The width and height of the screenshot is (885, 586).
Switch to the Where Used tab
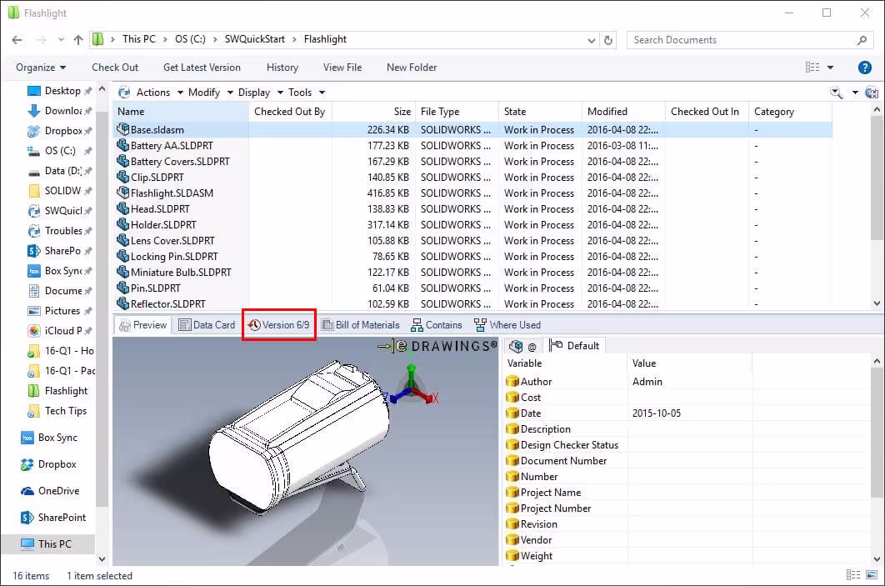point(507,324)
